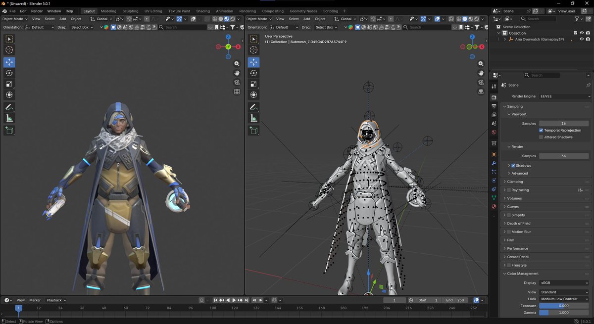Enable the Raytracing checkbox
This screenshot has height=324, width=594.
[x=509, y=190]
